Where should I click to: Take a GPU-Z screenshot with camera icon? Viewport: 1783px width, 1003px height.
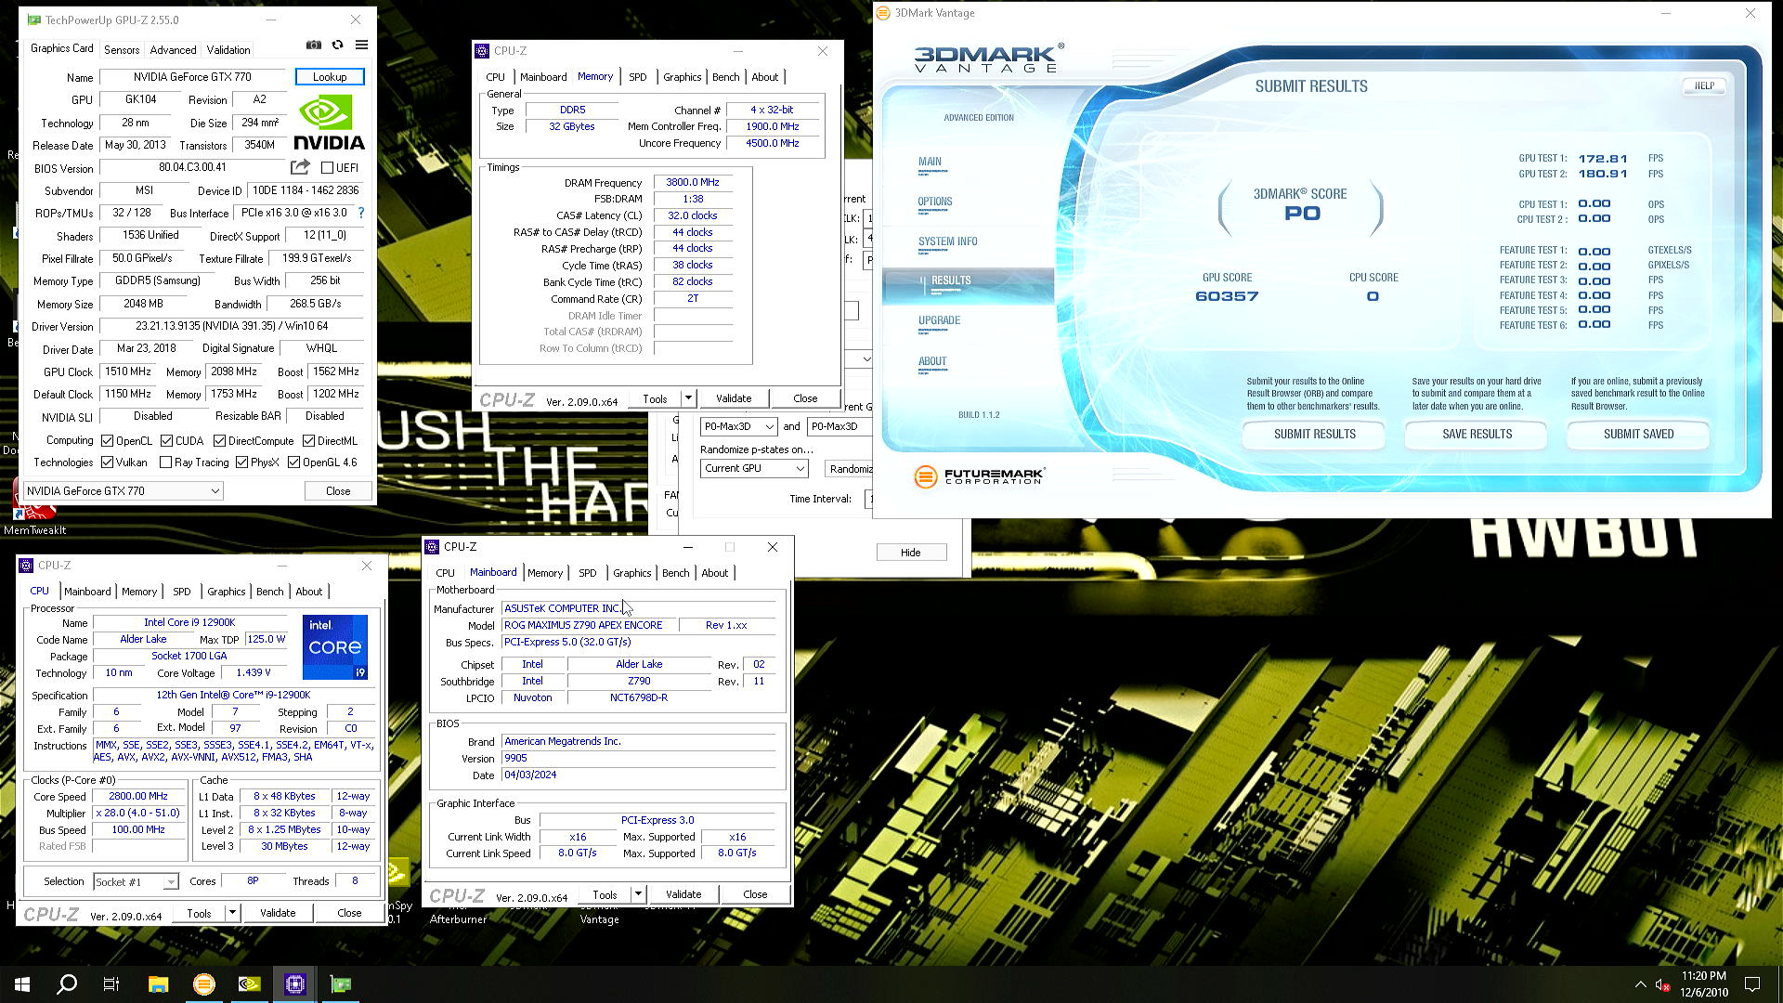pos(314,45)
